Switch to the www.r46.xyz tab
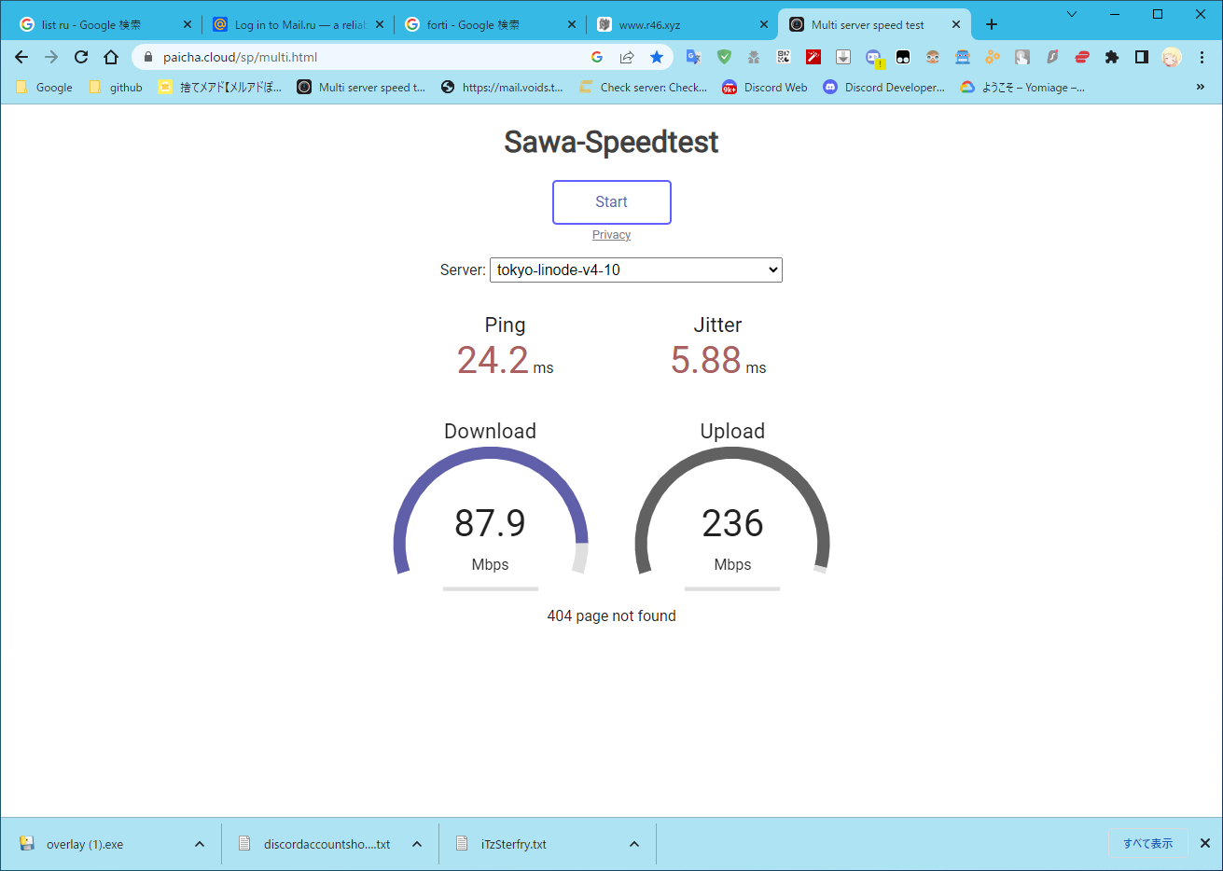 pyautogui.click(x=681, y=25)
